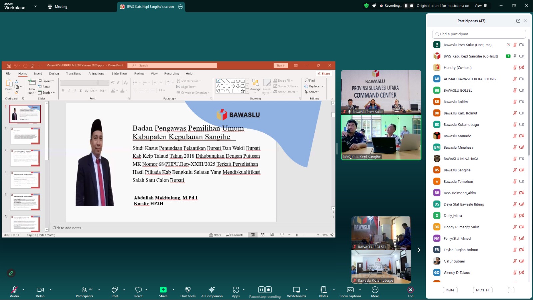Click the Find a participant search field

point(479,34)
